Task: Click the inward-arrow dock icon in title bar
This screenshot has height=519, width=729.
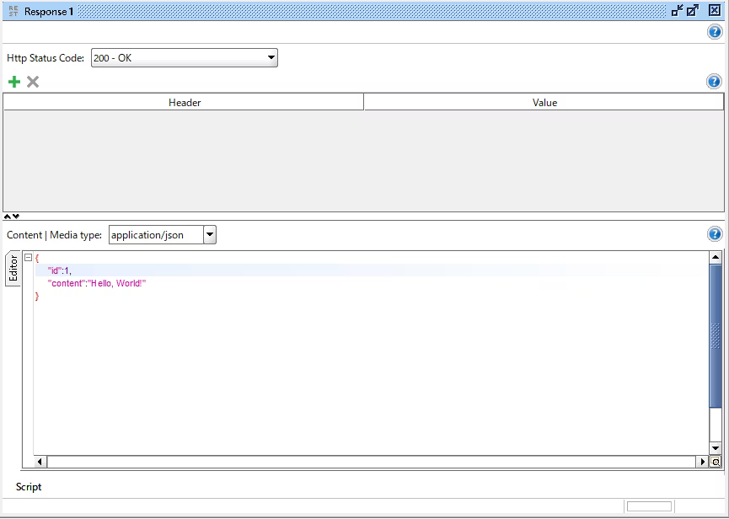Action: tap(677, 11)
